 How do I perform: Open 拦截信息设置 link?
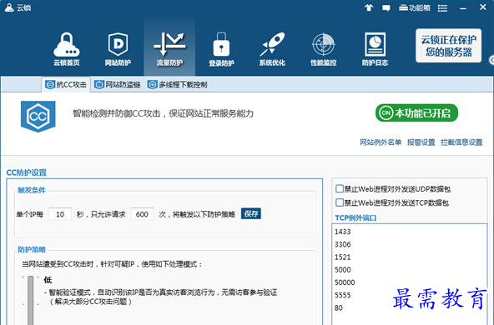click(461, 142)
